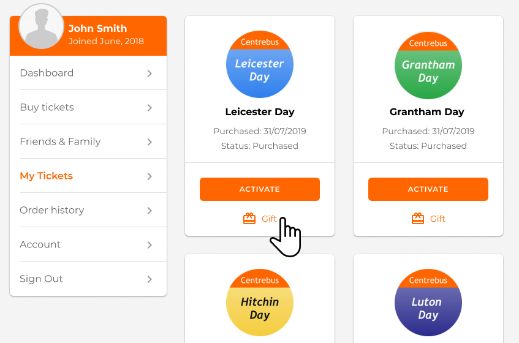Expand the Friends & Family chevron

150,142
